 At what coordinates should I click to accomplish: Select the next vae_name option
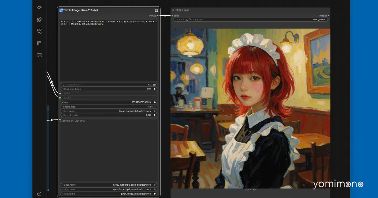click(x=155, y=194)
